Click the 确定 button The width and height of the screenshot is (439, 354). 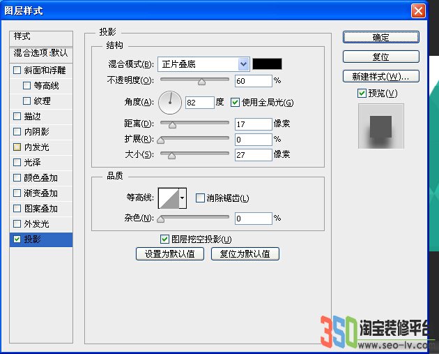coord(380,37)
